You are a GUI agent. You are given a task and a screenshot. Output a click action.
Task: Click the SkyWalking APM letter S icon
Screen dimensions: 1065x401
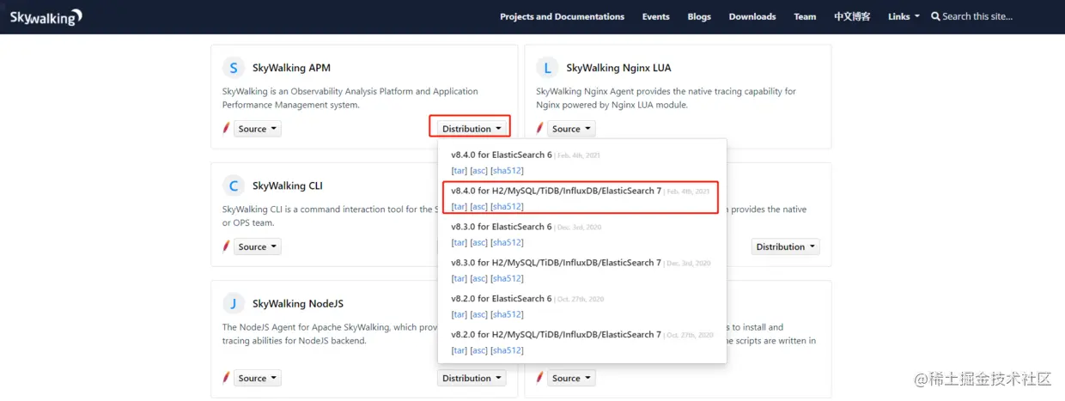[x=234, y=68]
